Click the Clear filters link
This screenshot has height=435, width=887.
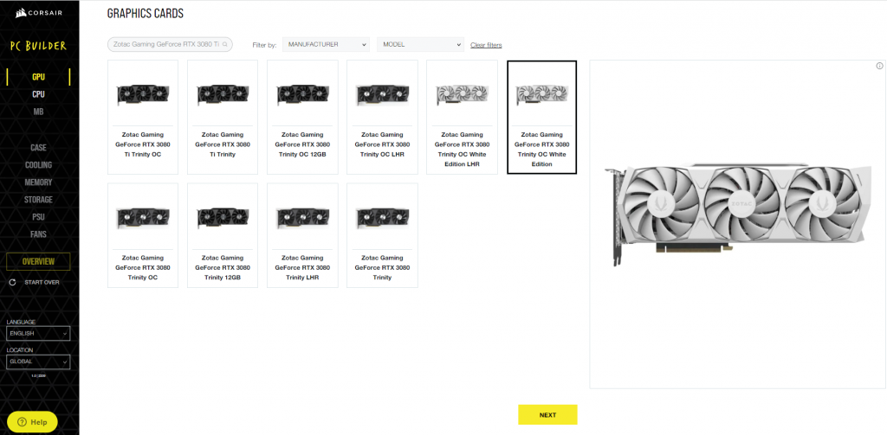486,45
